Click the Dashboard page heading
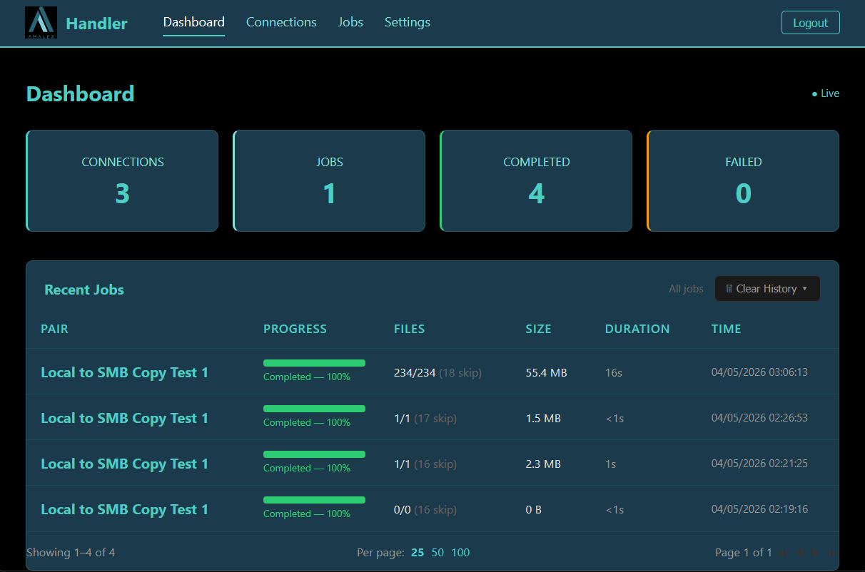 [x=80, y=93]
